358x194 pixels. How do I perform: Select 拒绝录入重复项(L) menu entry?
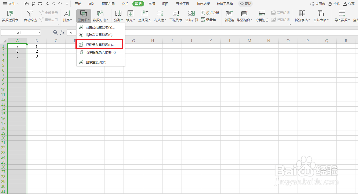[100, 45]
